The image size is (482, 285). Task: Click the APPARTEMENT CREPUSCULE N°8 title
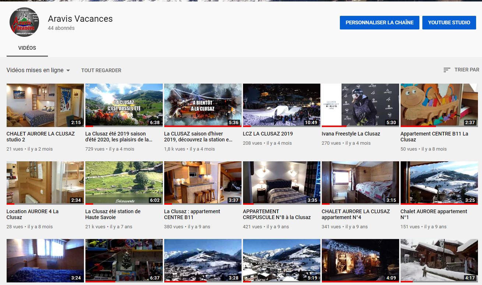pos(277,214)
